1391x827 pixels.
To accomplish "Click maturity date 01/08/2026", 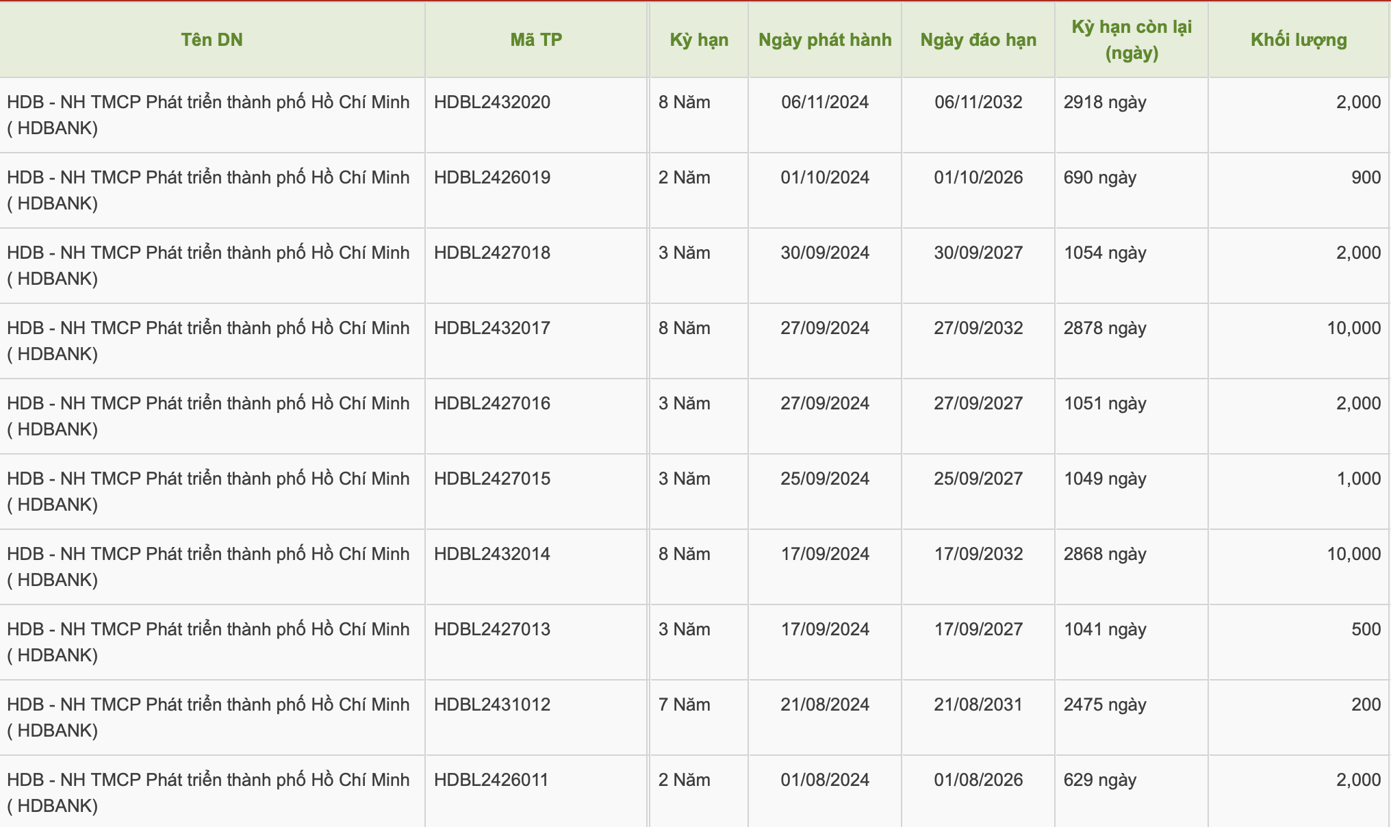I will (x=978, y=780).
